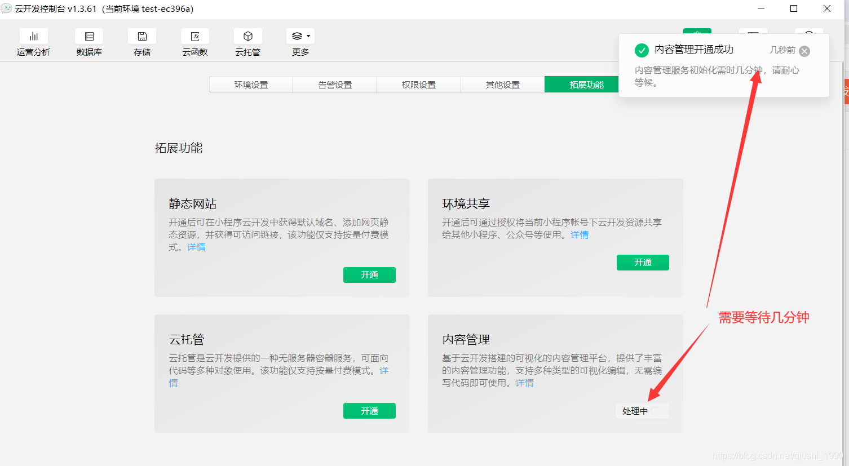
Task: Switch to the 告警设置 tab
Action: (335, 85)
